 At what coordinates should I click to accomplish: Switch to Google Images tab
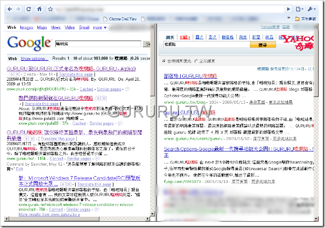(27, 27)
